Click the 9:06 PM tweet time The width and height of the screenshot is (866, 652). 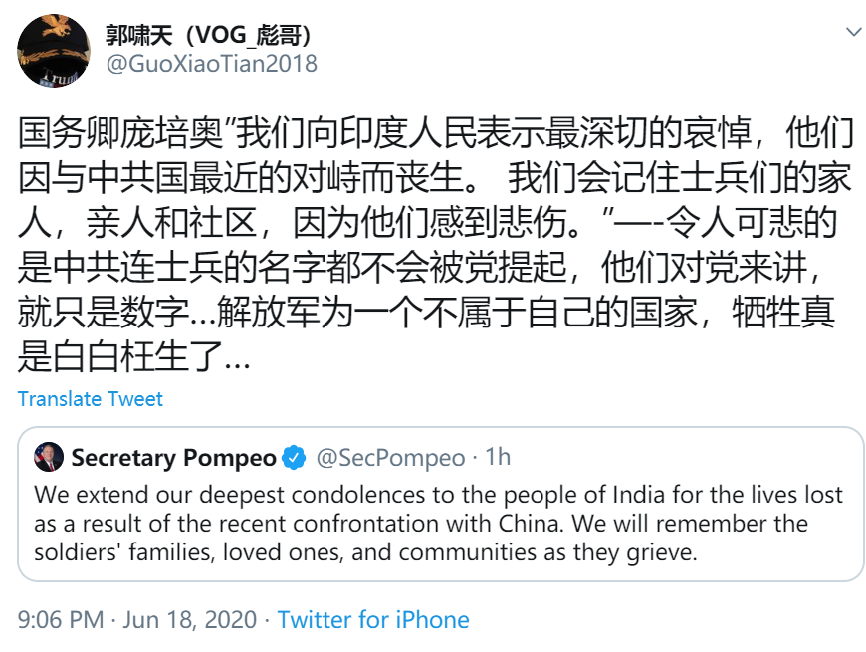click(61, 620)
